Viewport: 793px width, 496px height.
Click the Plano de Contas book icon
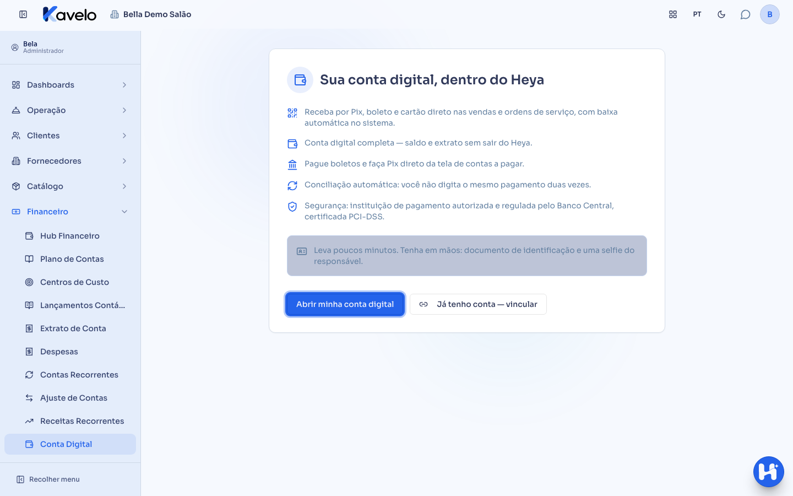point(29,259)
